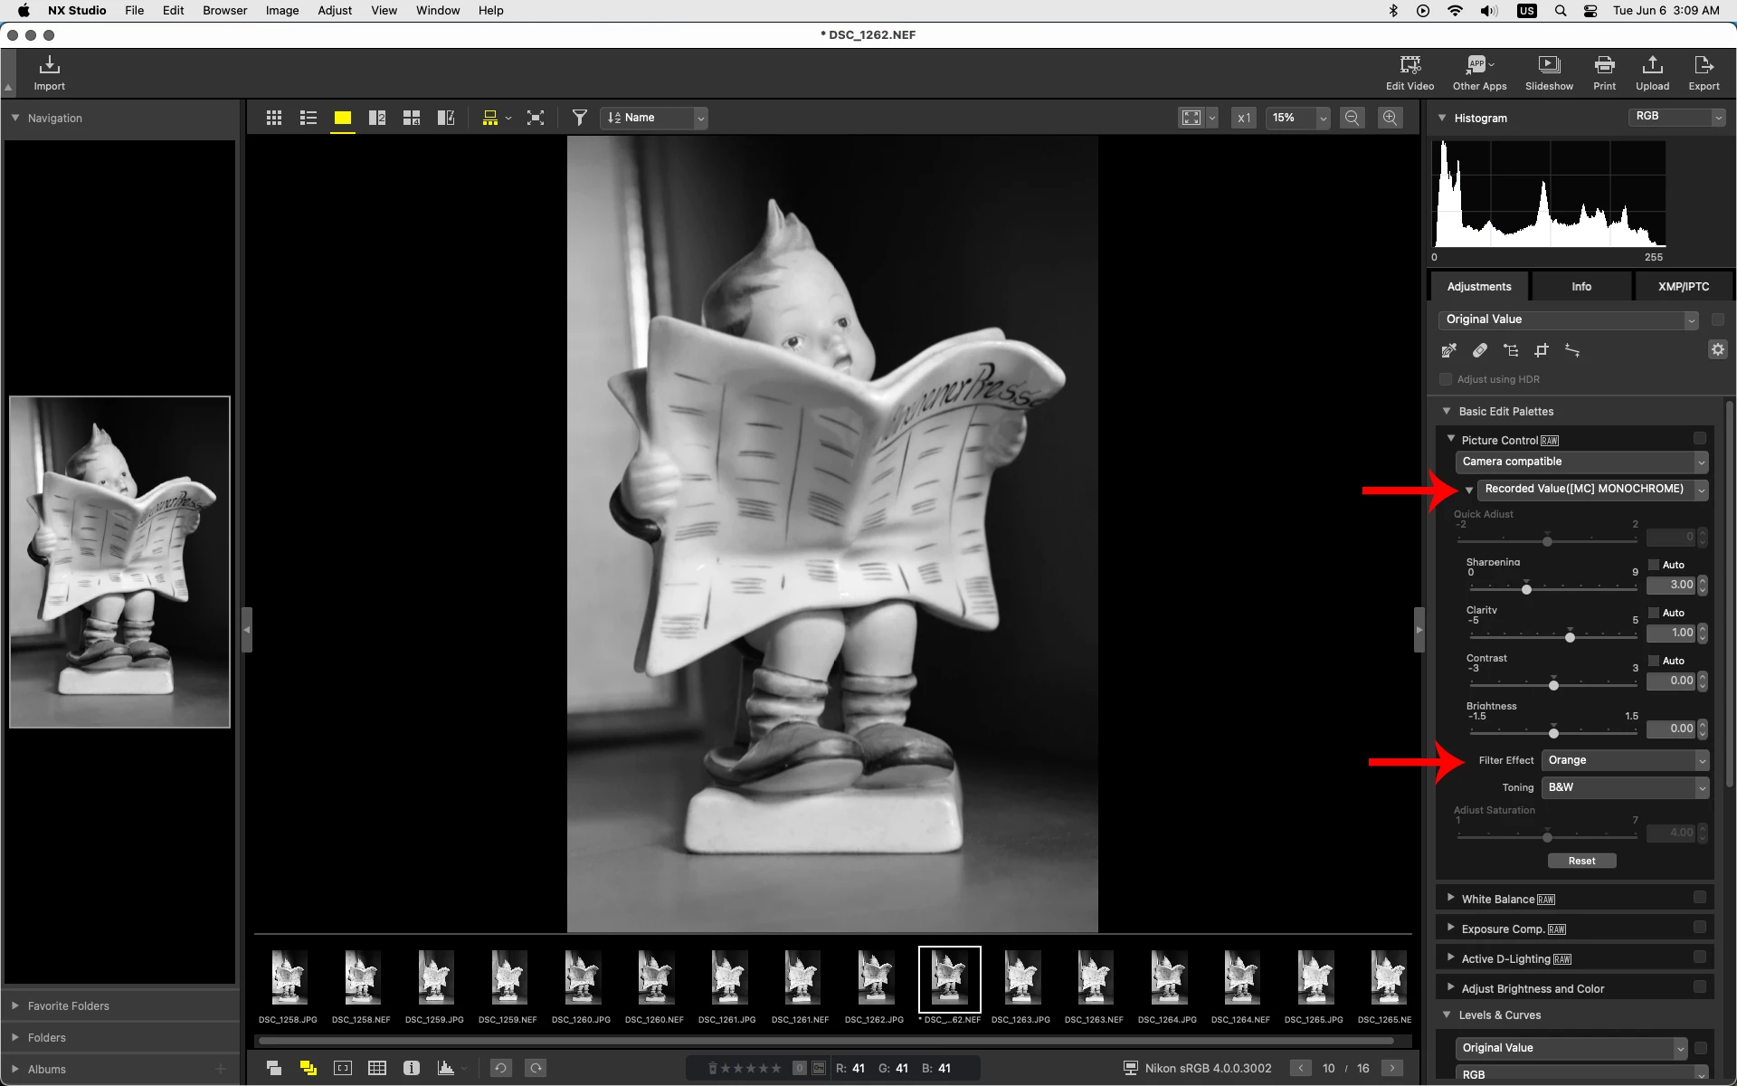This screenshot has width=1737, height=1086.
Task: Enable Auto checkbox for Contrast
Action: pyautogui.click(x=1655, y=661)
